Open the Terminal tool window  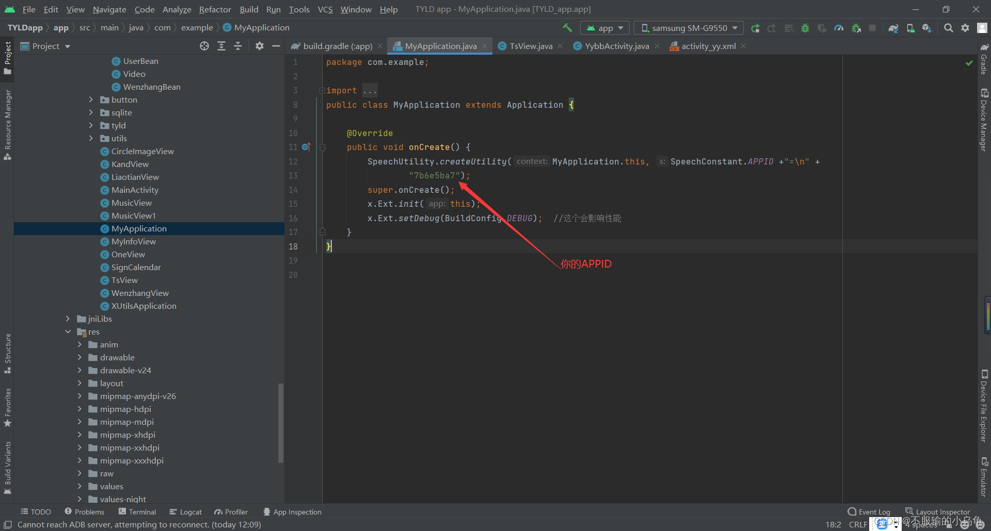[x=137, y=511]
